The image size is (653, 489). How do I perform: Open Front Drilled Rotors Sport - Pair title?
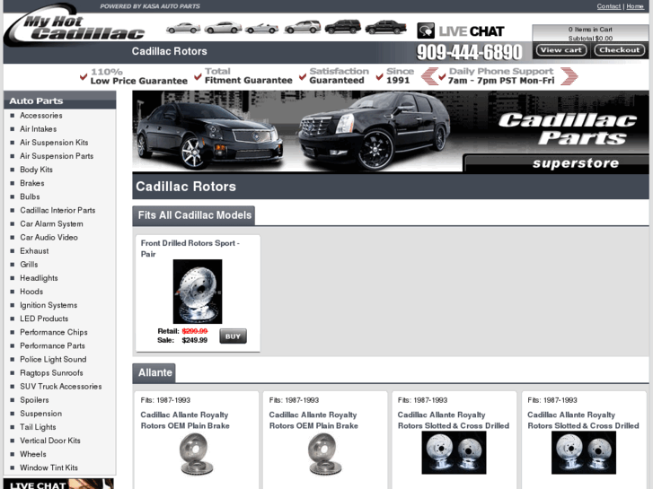pyautogui.click(x=190, y=249)
